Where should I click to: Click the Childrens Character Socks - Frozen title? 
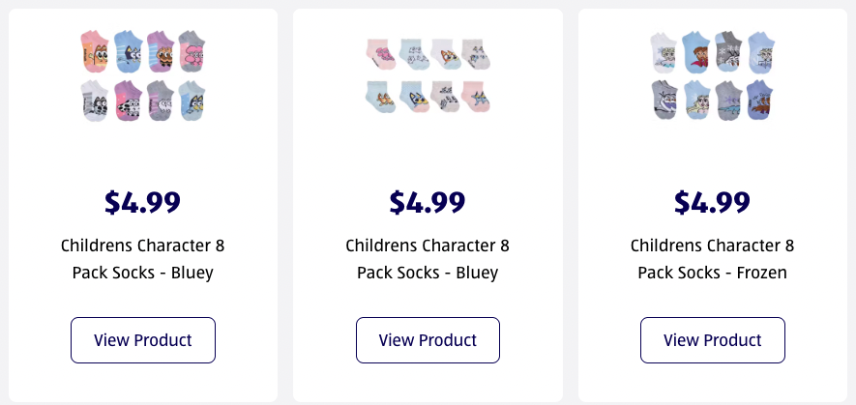[x=712, y=259]
